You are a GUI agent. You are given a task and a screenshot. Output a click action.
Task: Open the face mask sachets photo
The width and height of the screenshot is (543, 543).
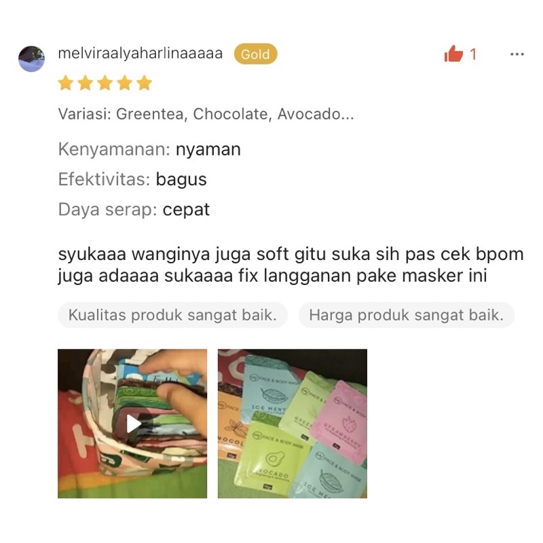click(293, 424)
